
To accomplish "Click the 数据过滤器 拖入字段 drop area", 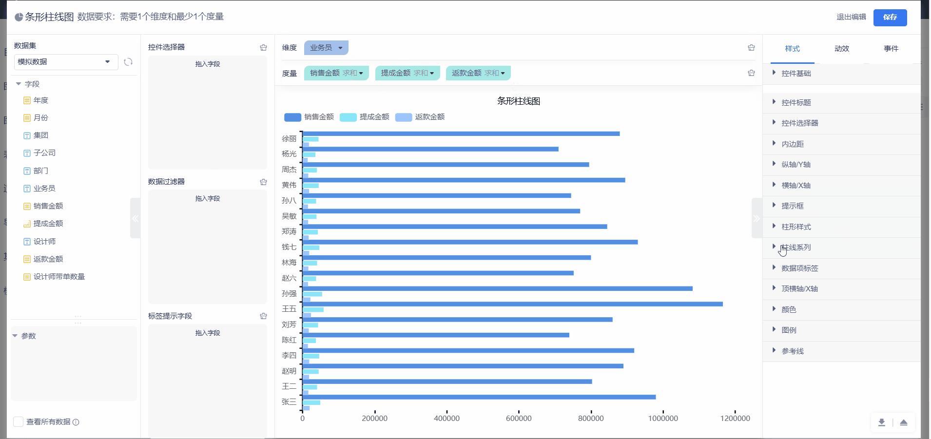I will pos(208,247).
